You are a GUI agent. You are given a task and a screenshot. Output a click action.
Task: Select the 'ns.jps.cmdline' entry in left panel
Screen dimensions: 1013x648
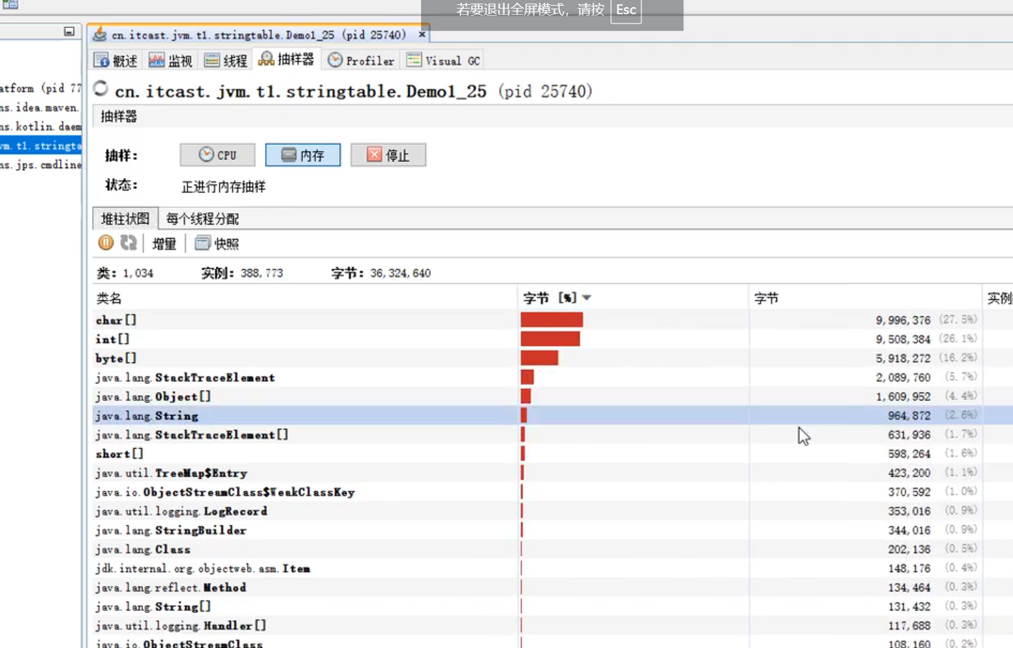coord(41,165)
